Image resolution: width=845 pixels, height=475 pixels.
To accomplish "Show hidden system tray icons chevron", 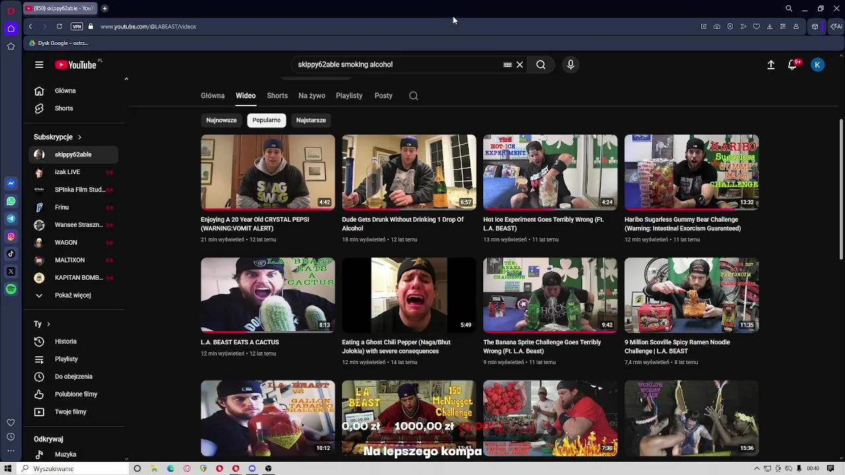I will [x=757, y=468].
